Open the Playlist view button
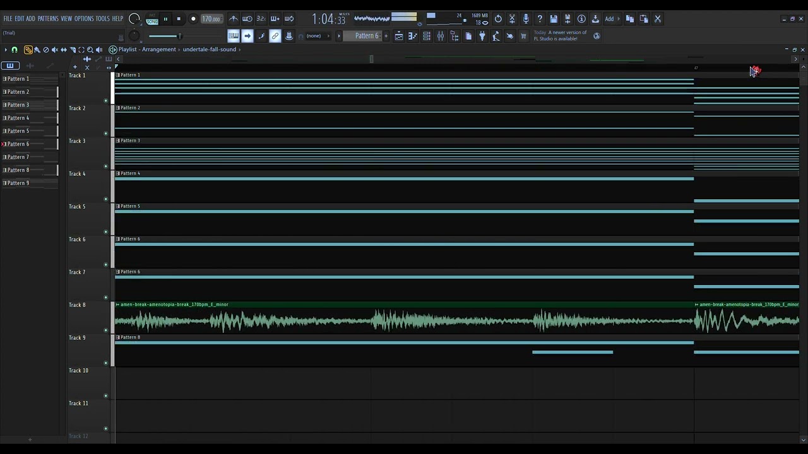The image size is (808, 454). (x=399, y=36)
